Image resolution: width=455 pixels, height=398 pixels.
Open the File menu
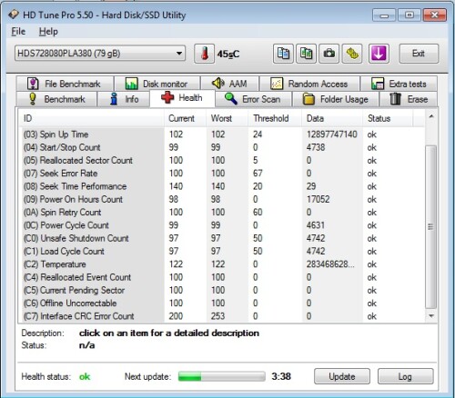click(18, 32)
